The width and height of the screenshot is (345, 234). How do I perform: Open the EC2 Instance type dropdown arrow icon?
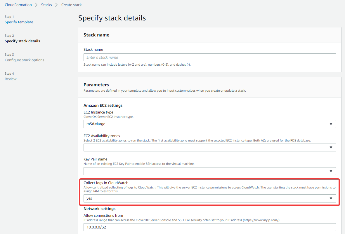click(331, 124)
